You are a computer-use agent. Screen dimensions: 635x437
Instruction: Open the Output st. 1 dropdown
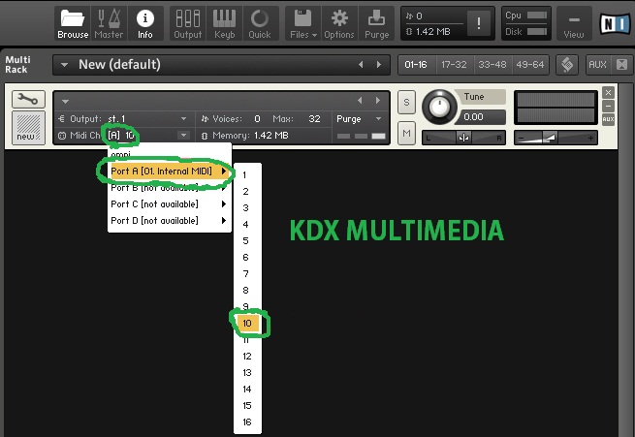tap(184, 118)
